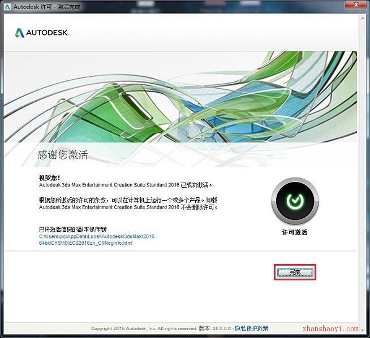
Task: Click the 祝贺您! text
Action: (x=49, y=177)
